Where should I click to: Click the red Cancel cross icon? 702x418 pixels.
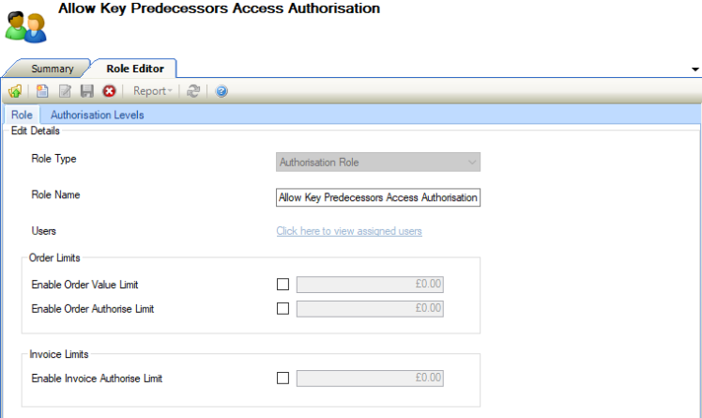tap(109, 91)
